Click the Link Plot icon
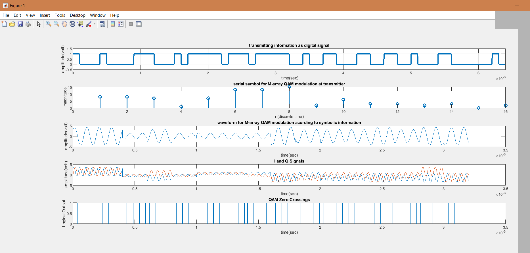 pos(102,24)
